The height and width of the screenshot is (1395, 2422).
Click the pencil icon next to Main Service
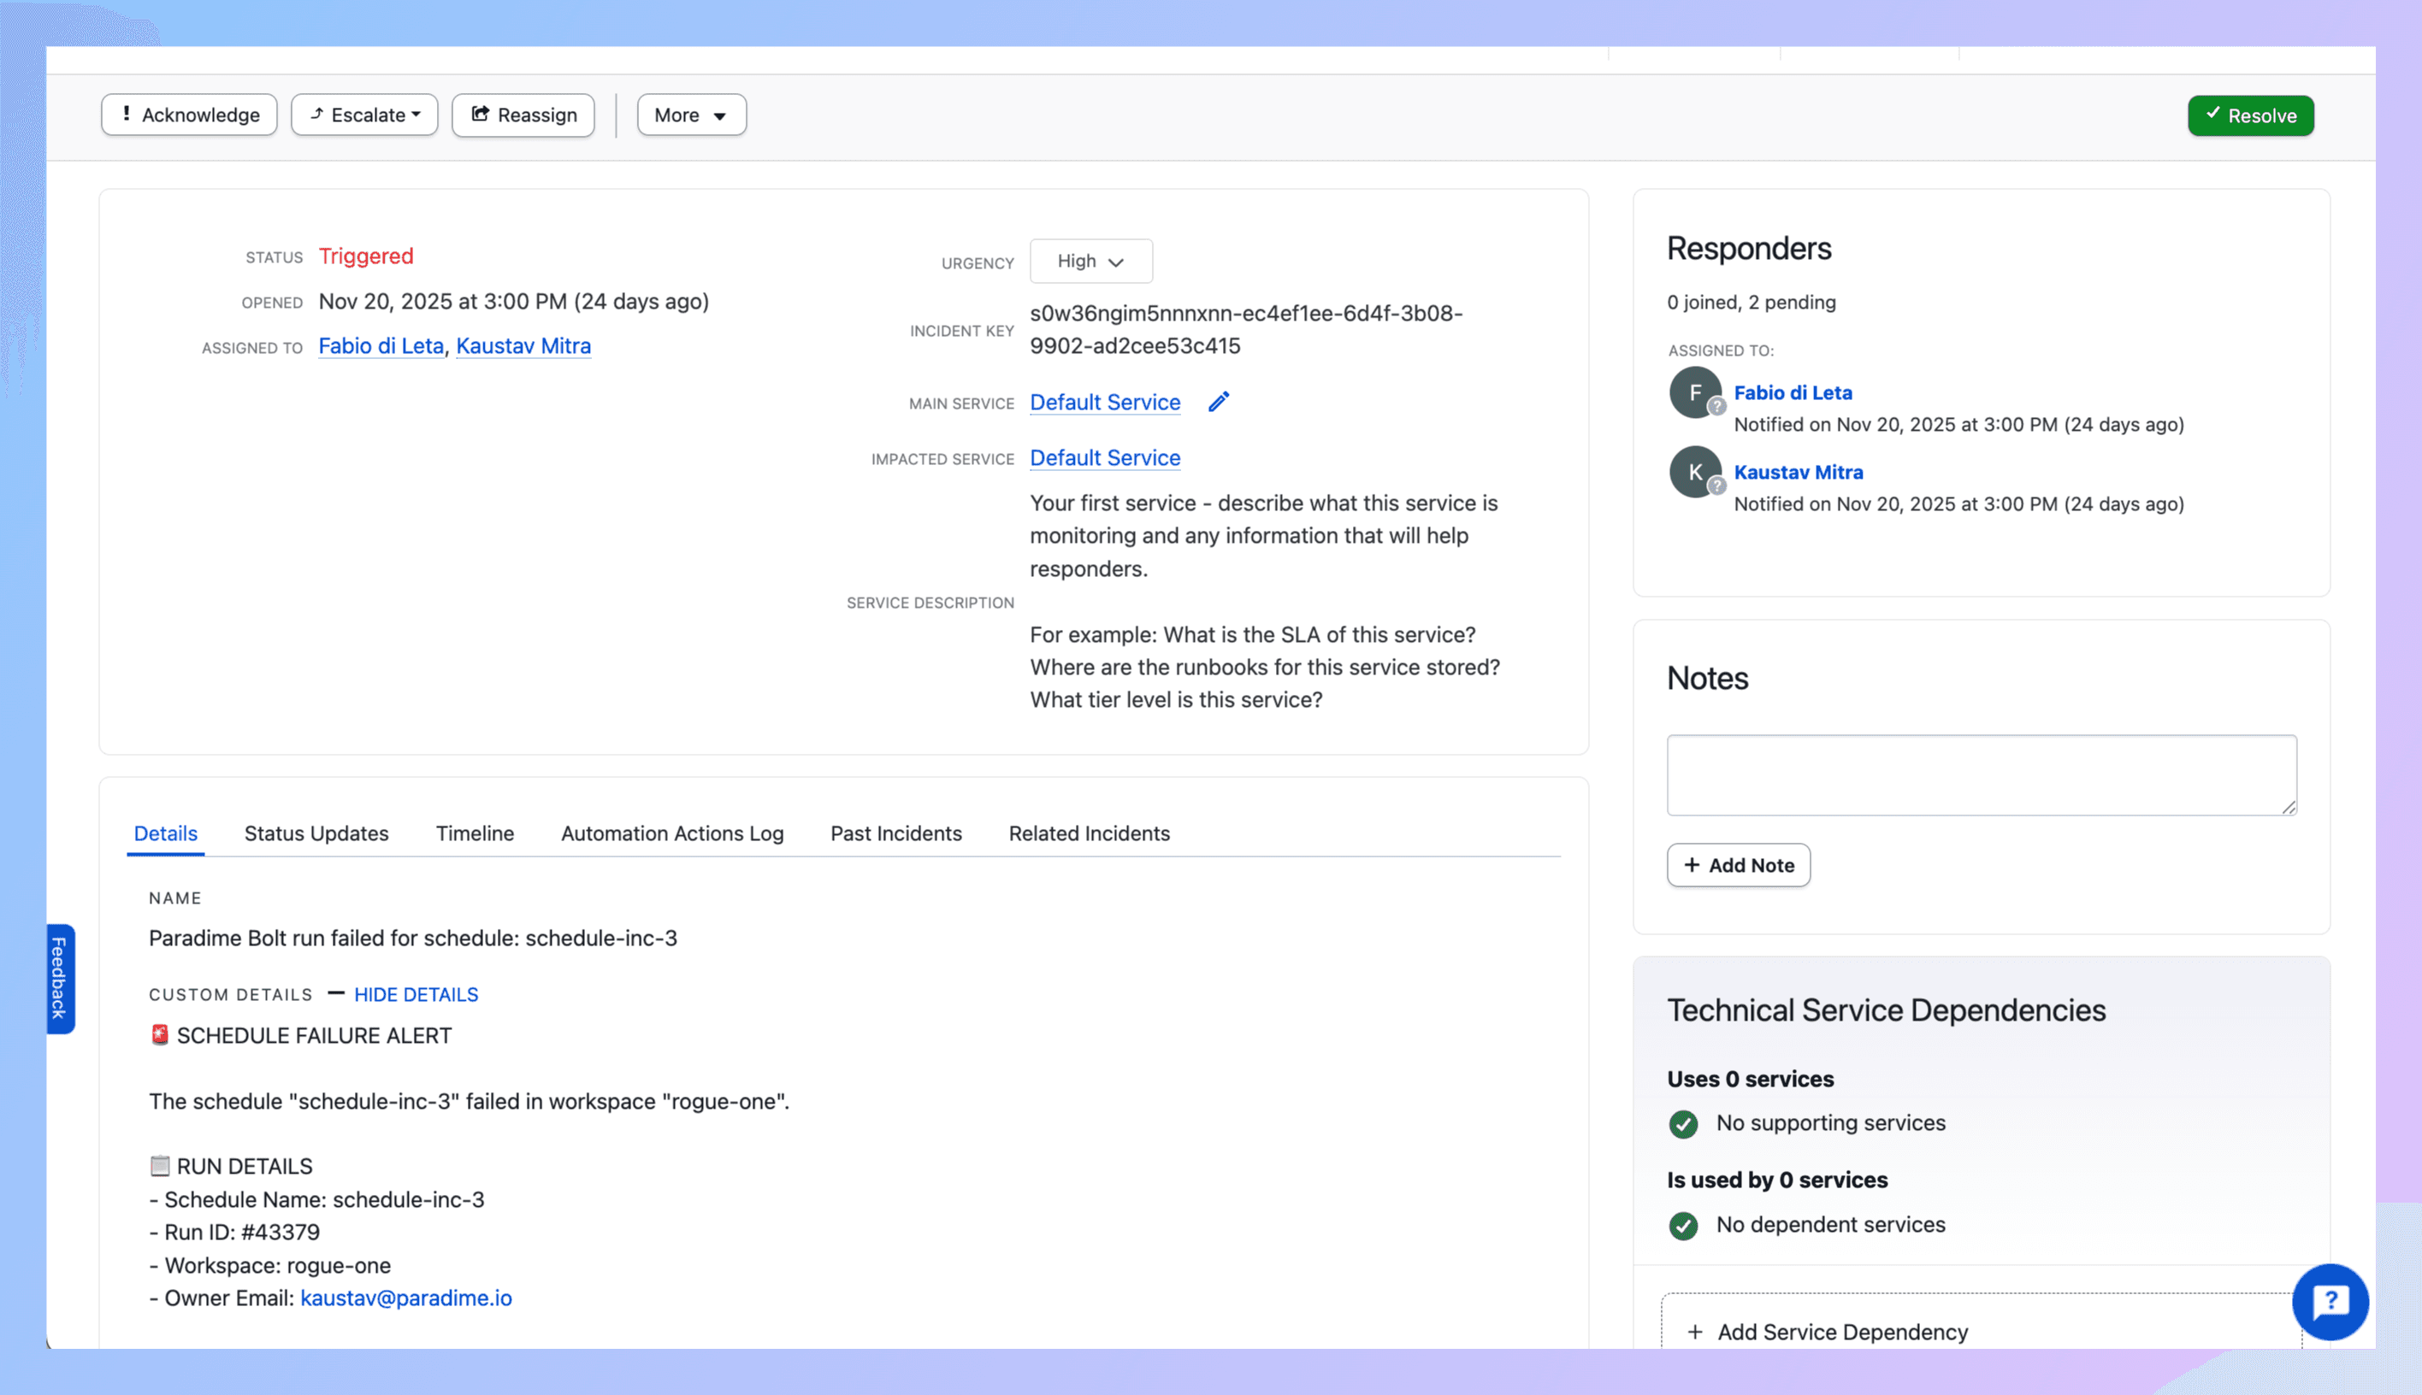coord(1217,403)
